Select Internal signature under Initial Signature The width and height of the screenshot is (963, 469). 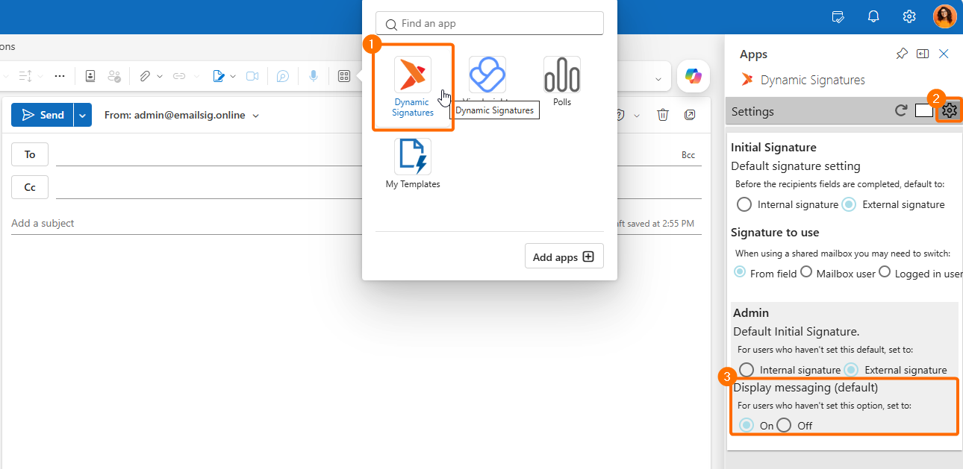tap(744, 204)
